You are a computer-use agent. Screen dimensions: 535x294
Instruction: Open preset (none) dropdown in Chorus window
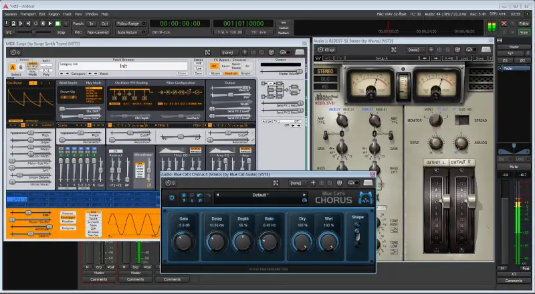297,183
